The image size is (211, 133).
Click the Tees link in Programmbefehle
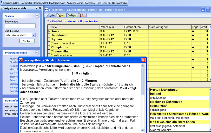tap(12, 80)
